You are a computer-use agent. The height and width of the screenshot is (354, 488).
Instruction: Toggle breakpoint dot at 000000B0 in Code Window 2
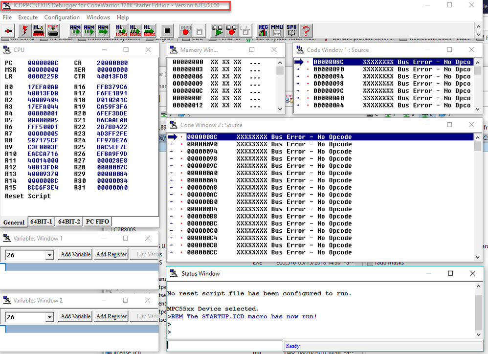(181, 202)
